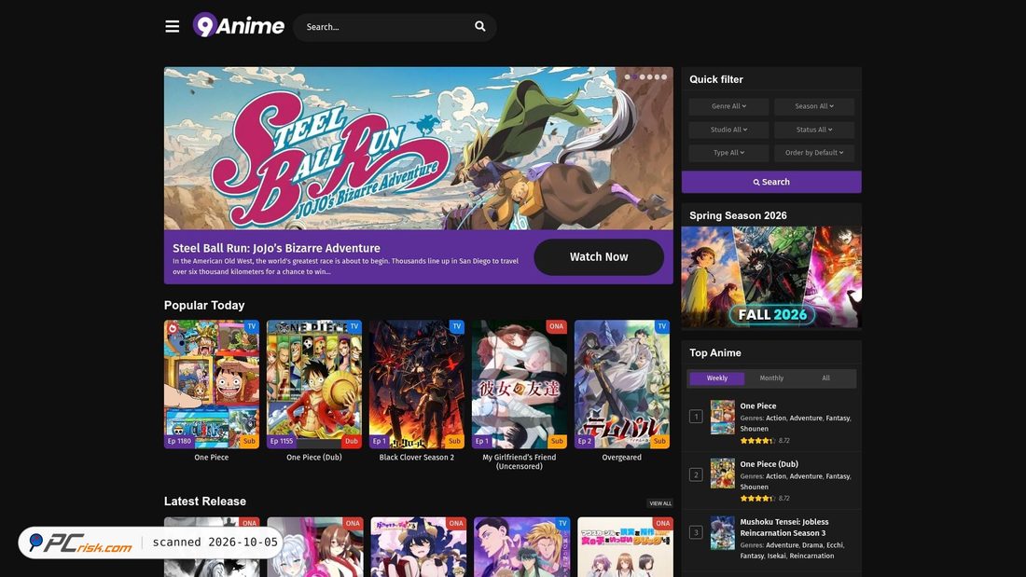1026x577 pixels.
Task: Click the One Piece (Dub) title under poster
Action: [314, 458]
